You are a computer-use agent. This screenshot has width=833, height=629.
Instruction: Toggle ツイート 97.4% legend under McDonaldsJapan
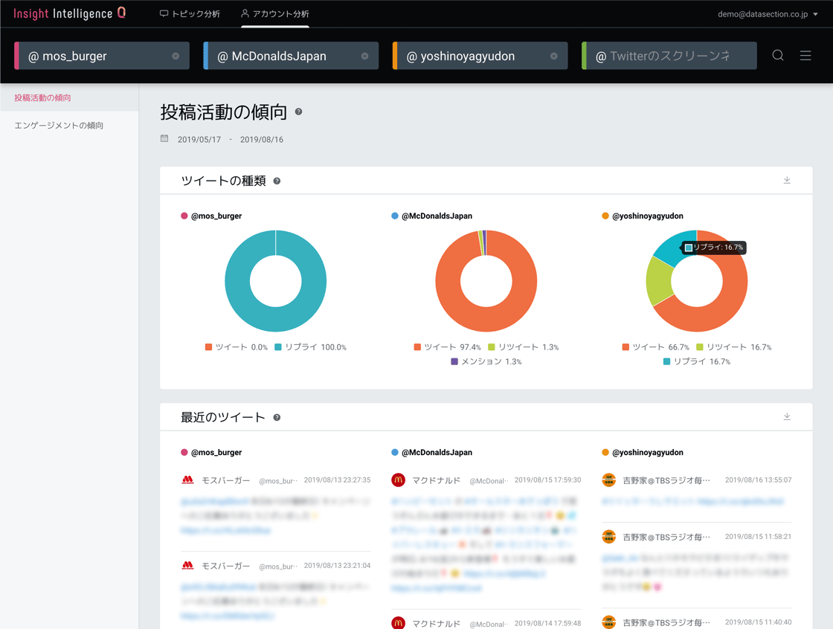[x=447, y=347]
